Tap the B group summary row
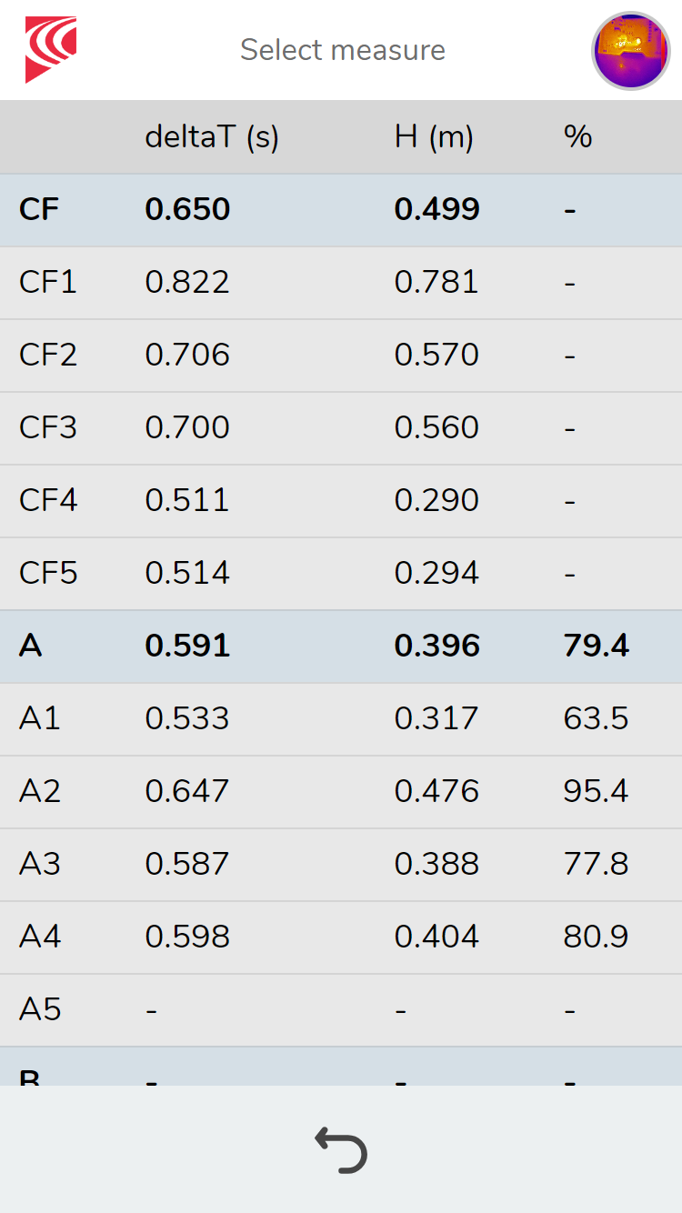682x1213 pixels. point(341,1067)
